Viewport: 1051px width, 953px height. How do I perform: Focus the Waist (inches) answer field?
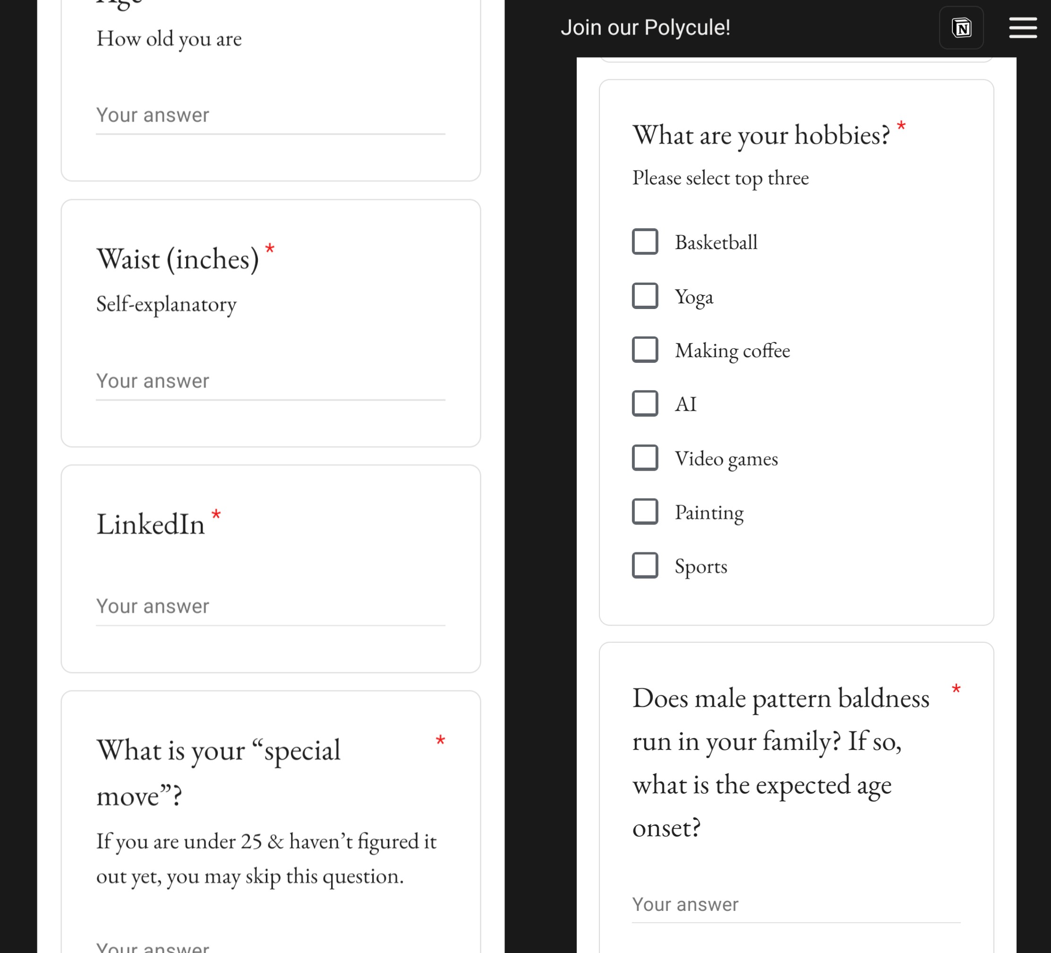[x=270, y=381]
